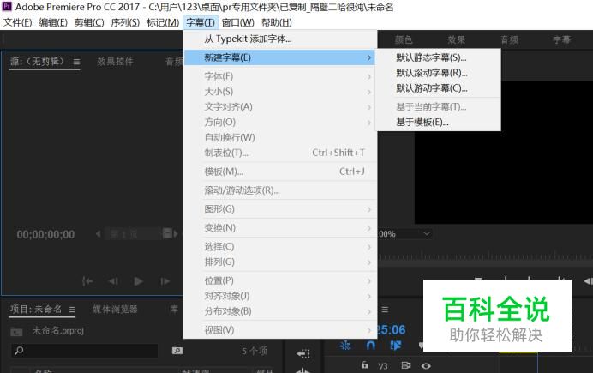Toggle timeline Snap magnet icon
Image resolution: width=593 pixels, height=373 pixels.
[x=370, y=345]
